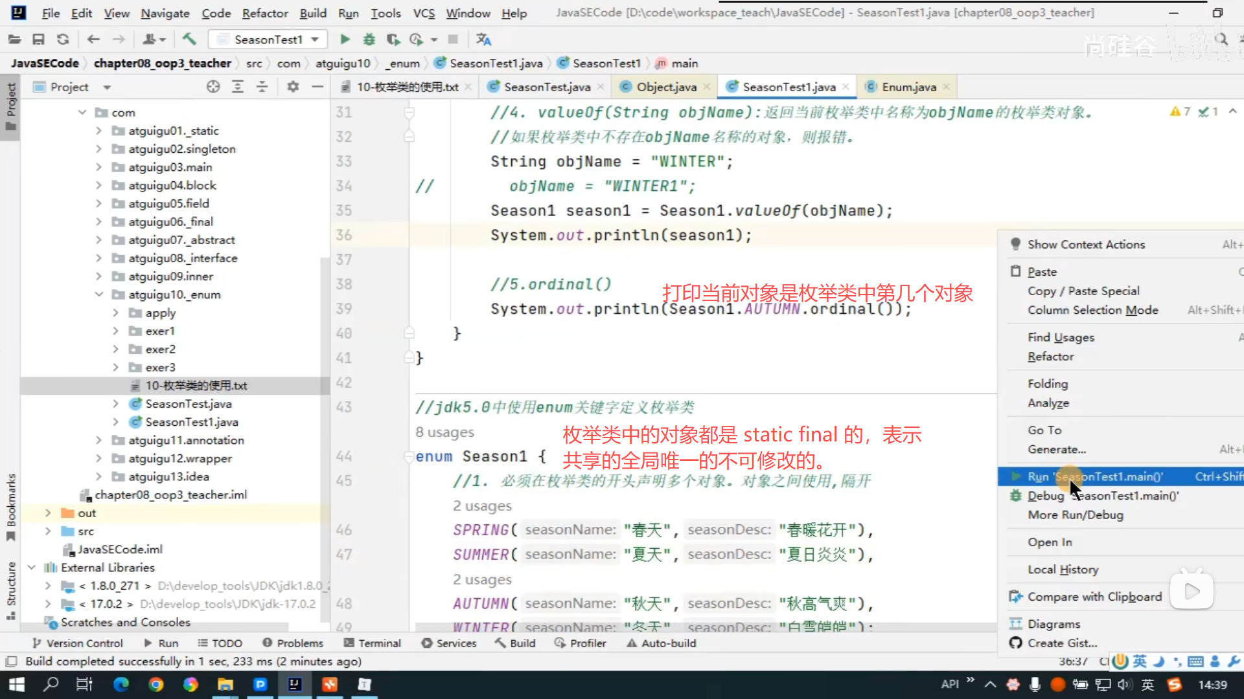Image resolution: width=1244 pixels, height=699 pixels.
Task: Click the Translate icon in toolbar
Action: tap(483, 39)
